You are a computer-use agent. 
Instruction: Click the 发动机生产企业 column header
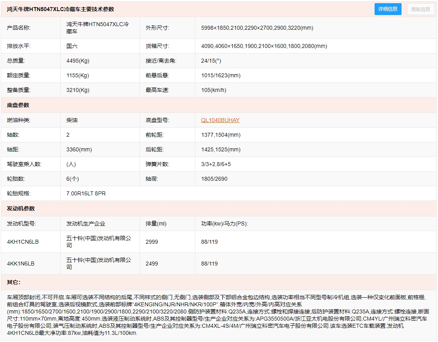point(86,224)
